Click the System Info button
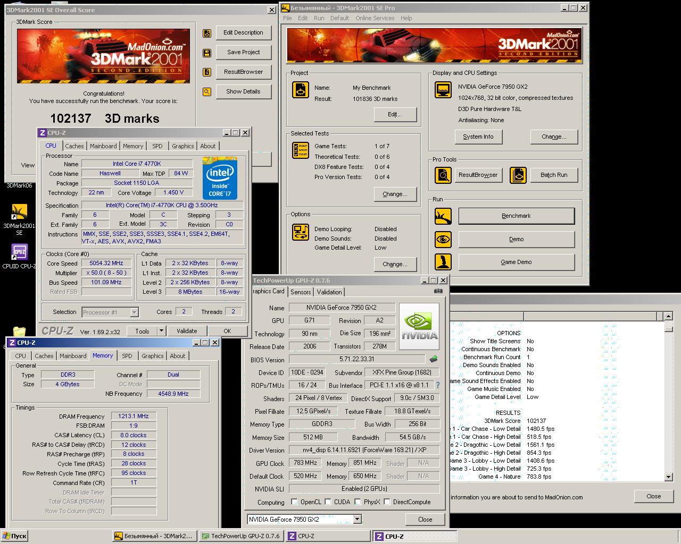Image resolution: width=681 pixels, height=544 pixels. [478, 137]
